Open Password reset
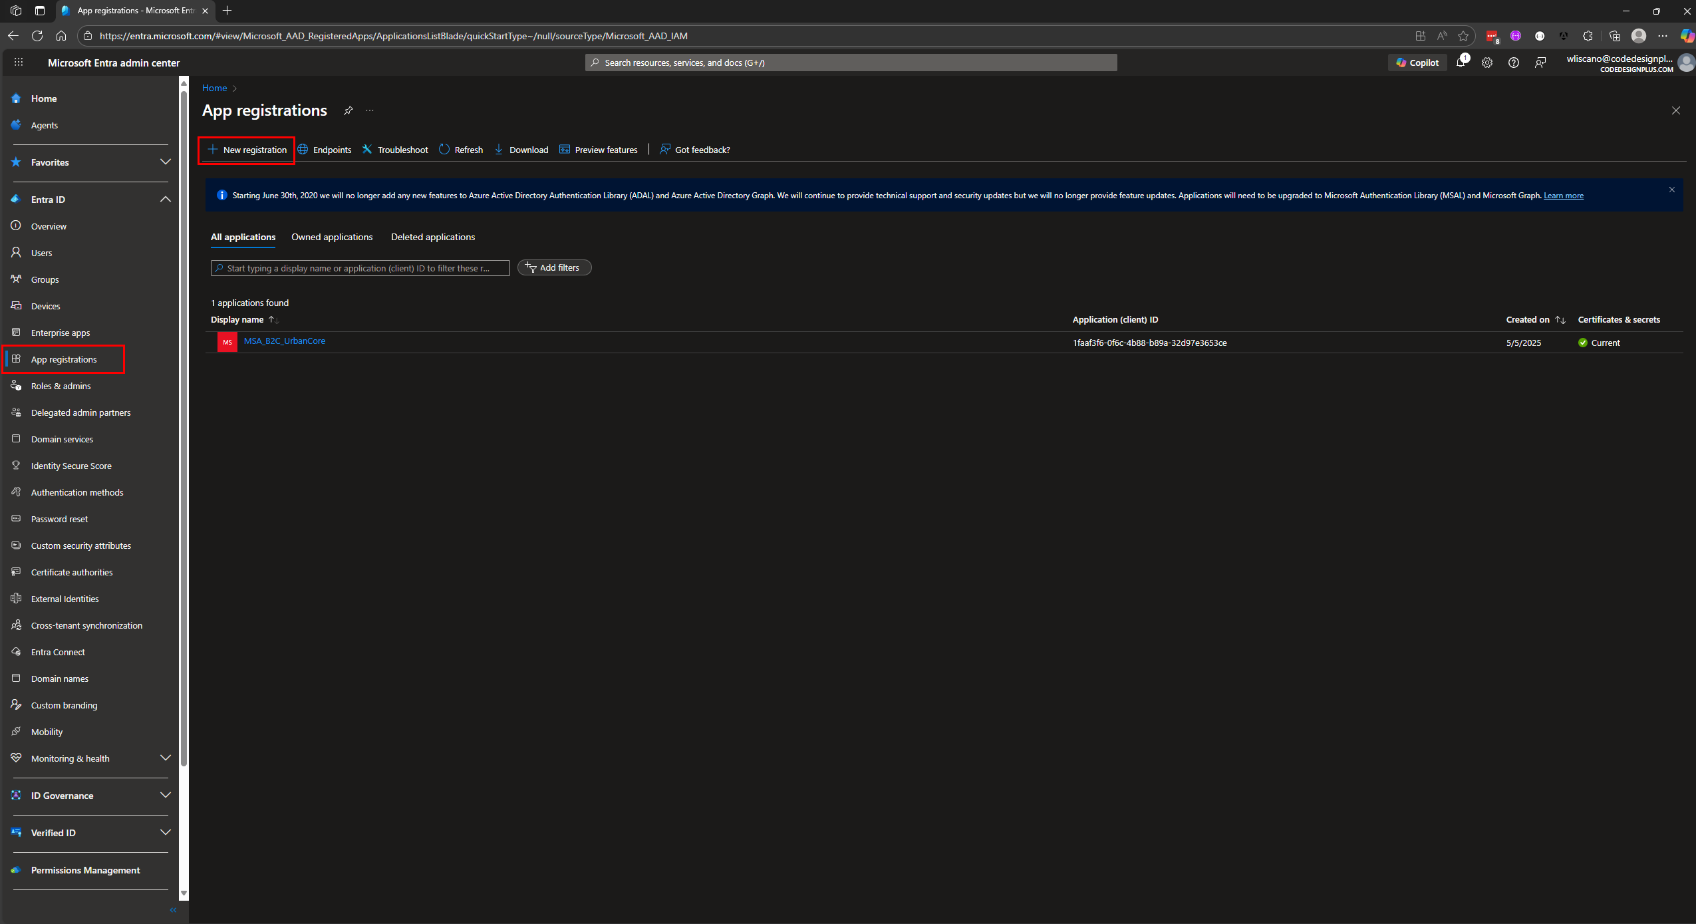This screenshot has height=924, width=1696. [59, 519]
